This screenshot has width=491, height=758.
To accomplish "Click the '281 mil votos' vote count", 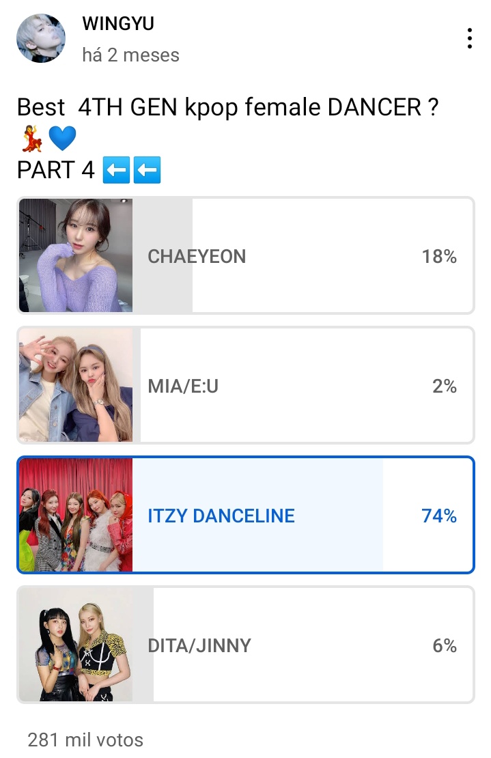I will coord(85,740).
